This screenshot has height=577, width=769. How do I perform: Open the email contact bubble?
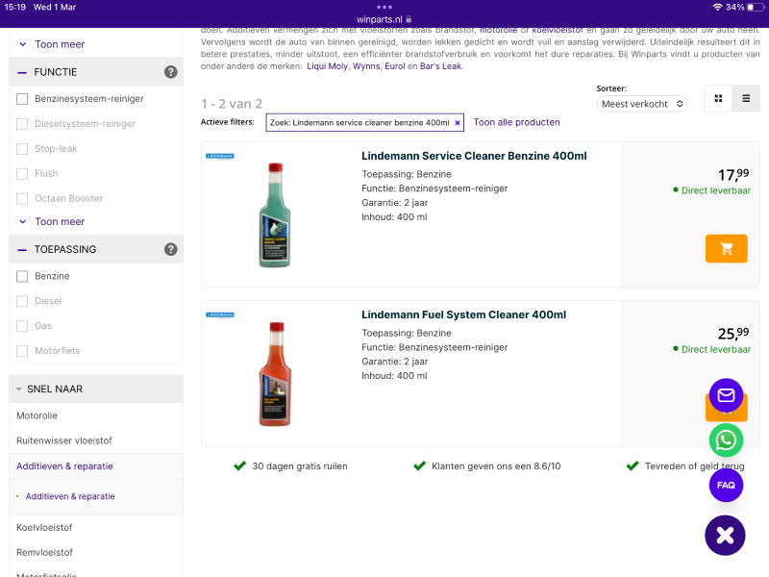point(726,395)
